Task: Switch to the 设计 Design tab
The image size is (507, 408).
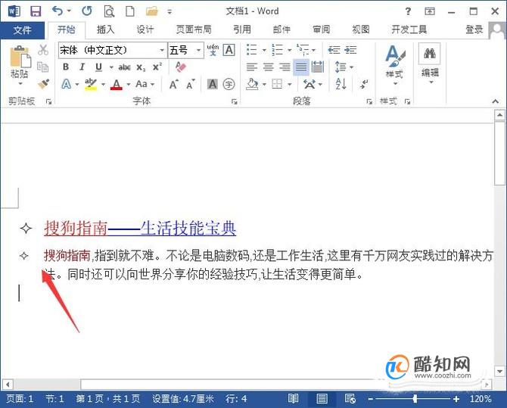Action: [x=145, y=30]
